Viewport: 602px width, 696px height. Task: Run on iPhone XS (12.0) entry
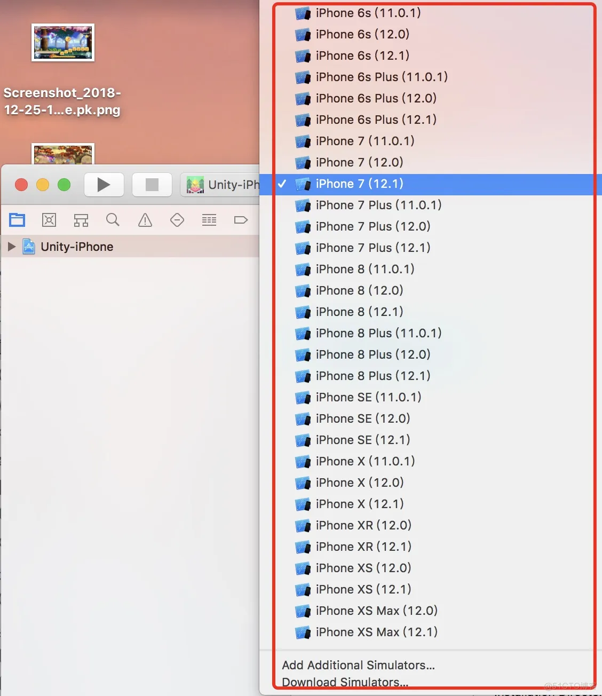431,568
